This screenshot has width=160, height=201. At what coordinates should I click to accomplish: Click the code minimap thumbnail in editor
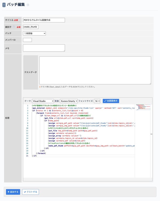click(143, 107)
